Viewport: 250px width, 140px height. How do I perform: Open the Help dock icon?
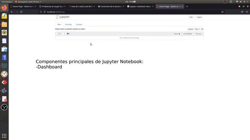(x=4, y=58)
